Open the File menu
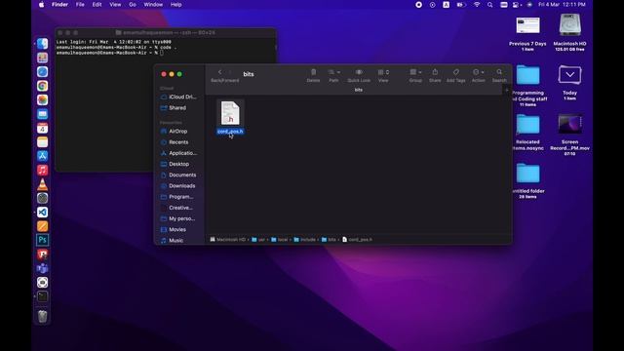 pyautogui.click(x=80, y=4)
